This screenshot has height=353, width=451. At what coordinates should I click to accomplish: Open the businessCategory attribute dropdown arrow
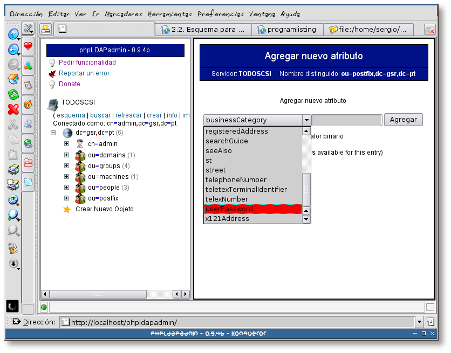pos(306,120)
